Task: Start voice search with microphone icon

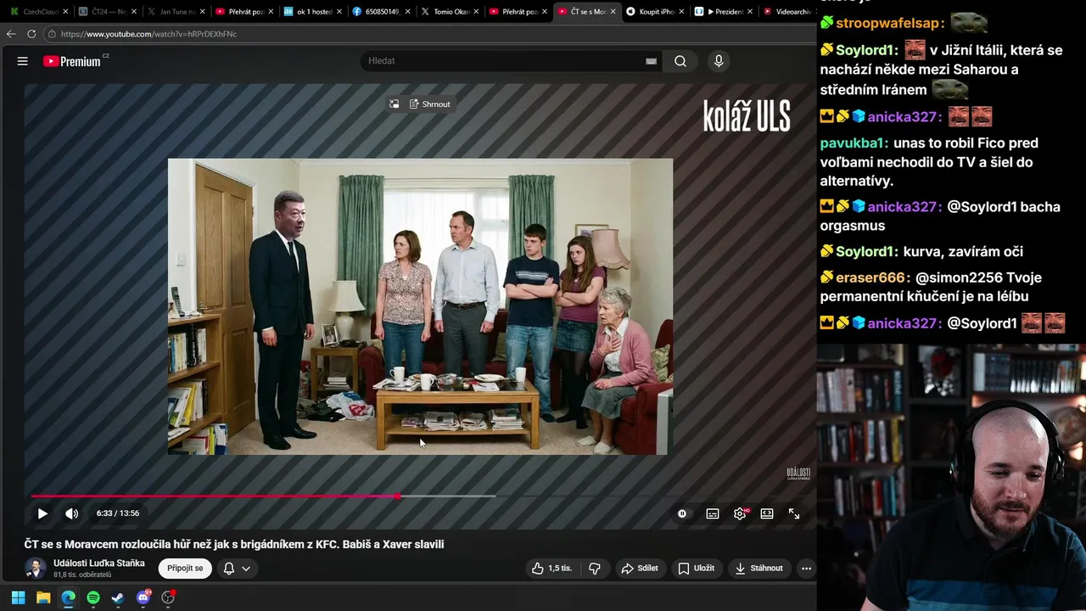Action: [719, 61]
